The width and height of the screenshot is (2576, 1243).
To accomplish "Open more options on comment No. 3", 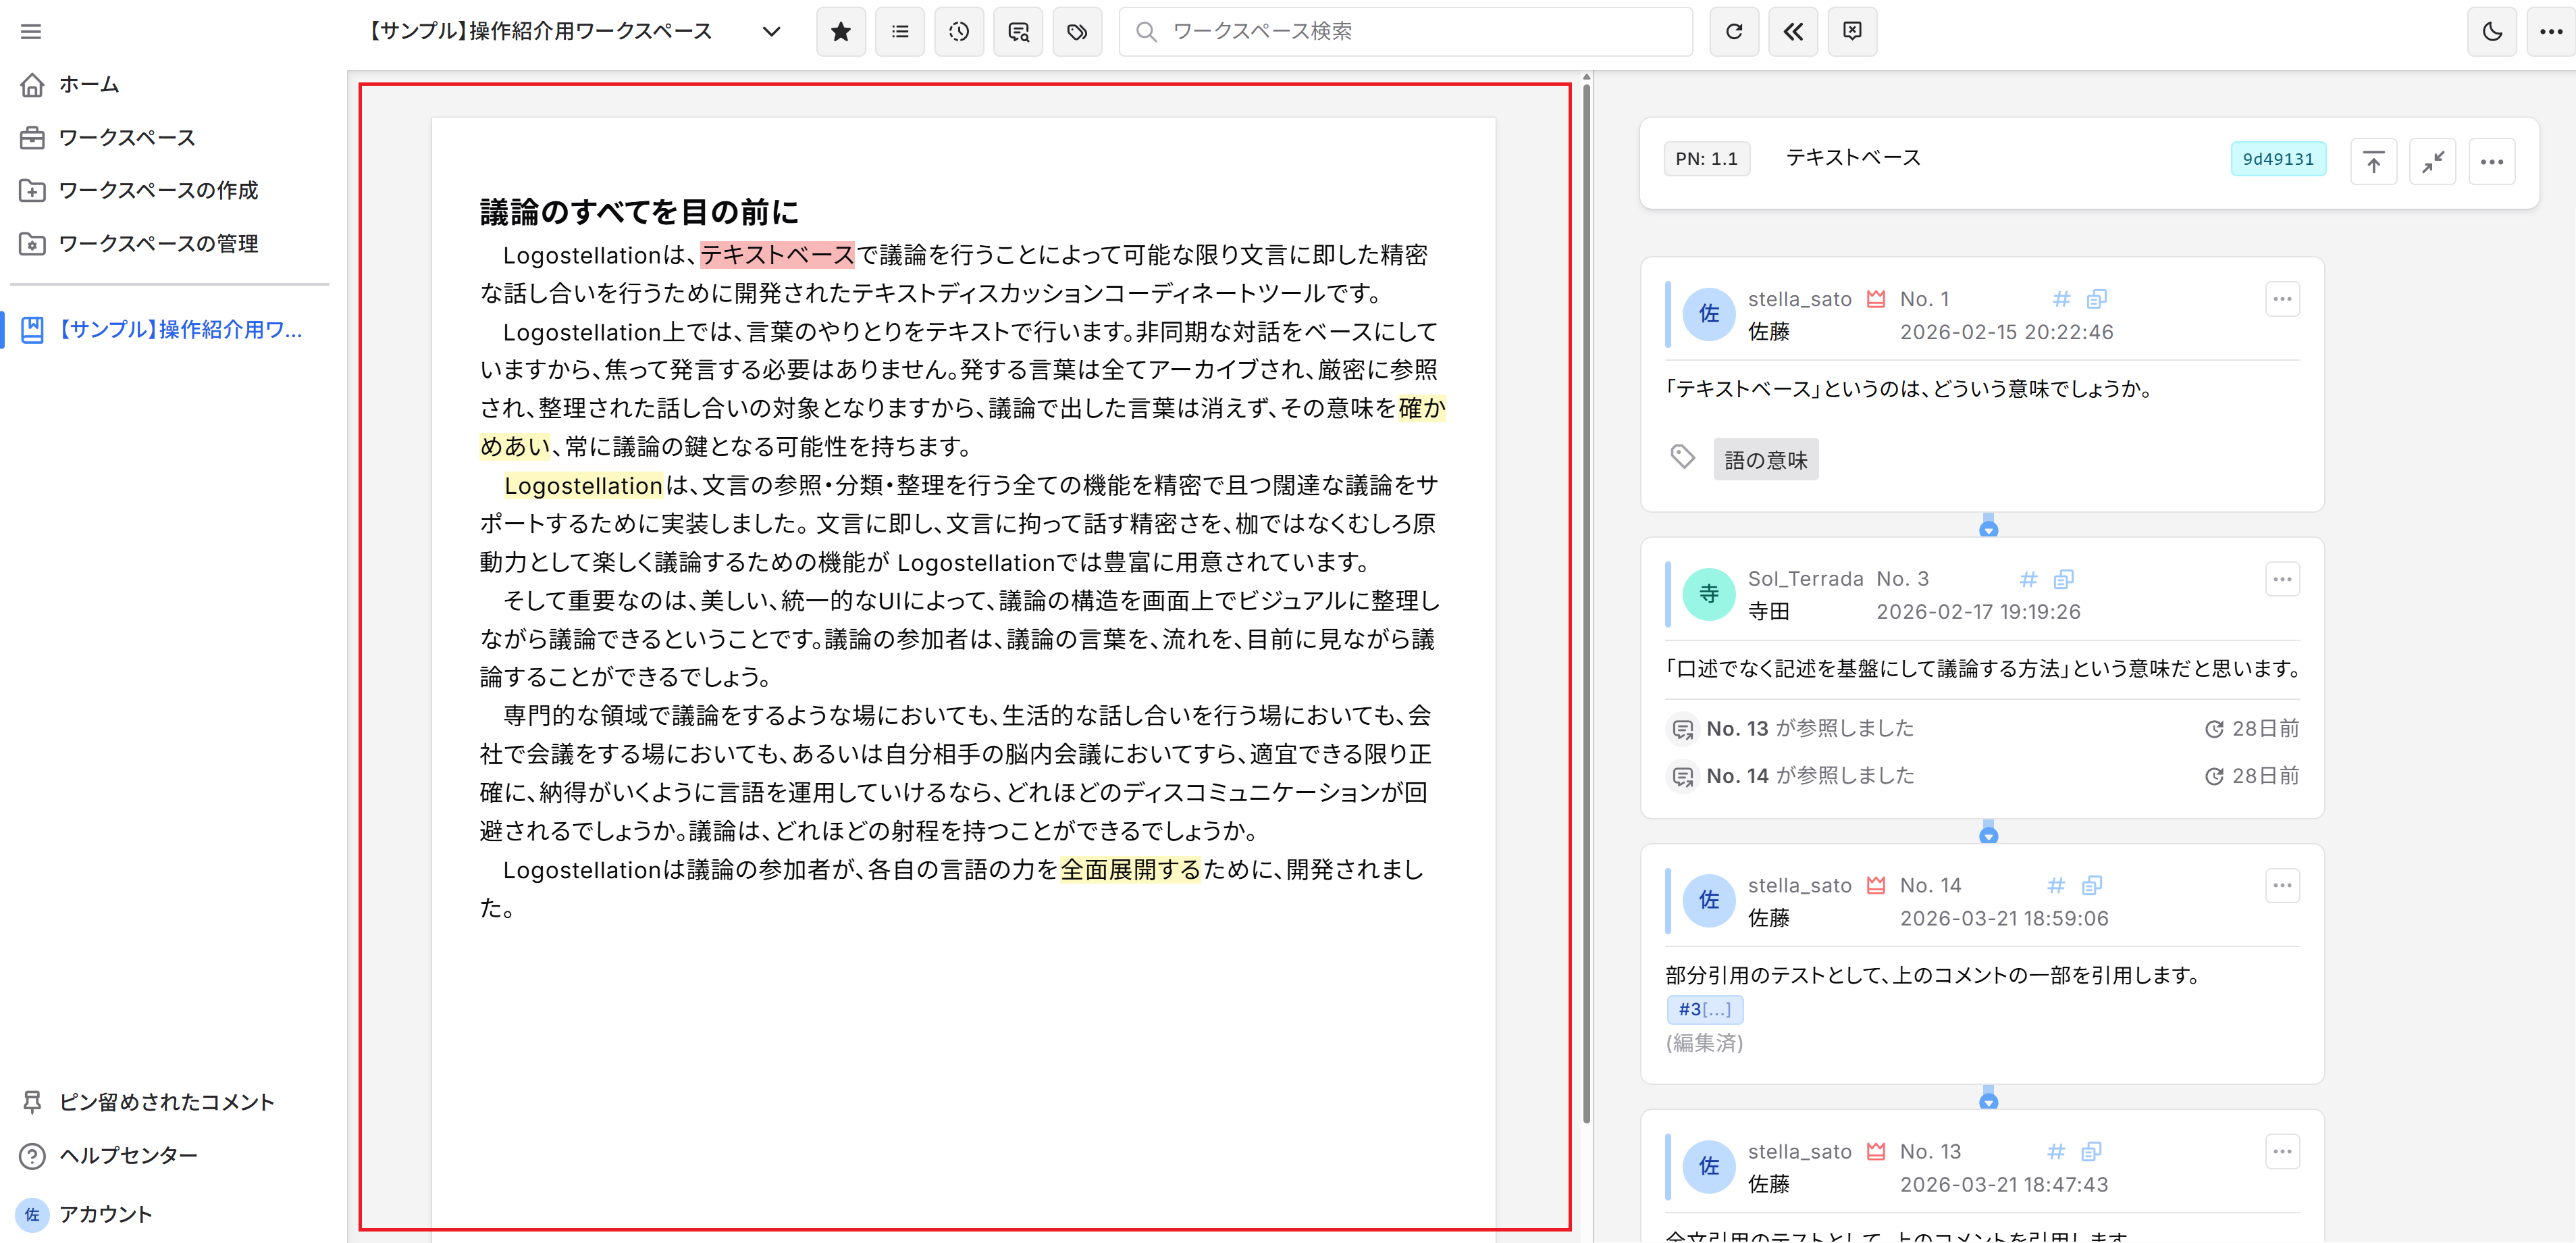I will coord(2281,580).
